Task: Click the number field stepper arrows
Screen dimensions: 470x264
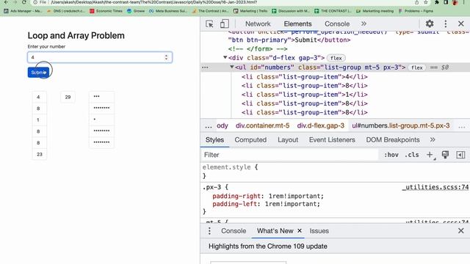Action: coord(166,57)
